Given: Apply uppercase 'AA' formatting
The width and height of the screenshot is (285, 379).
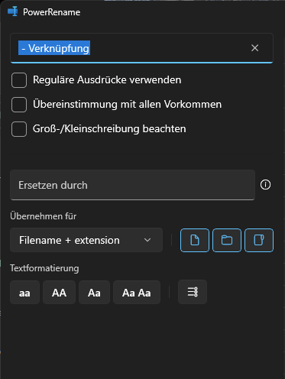Looking at the screenshot, I should click(x=59, y=293).
